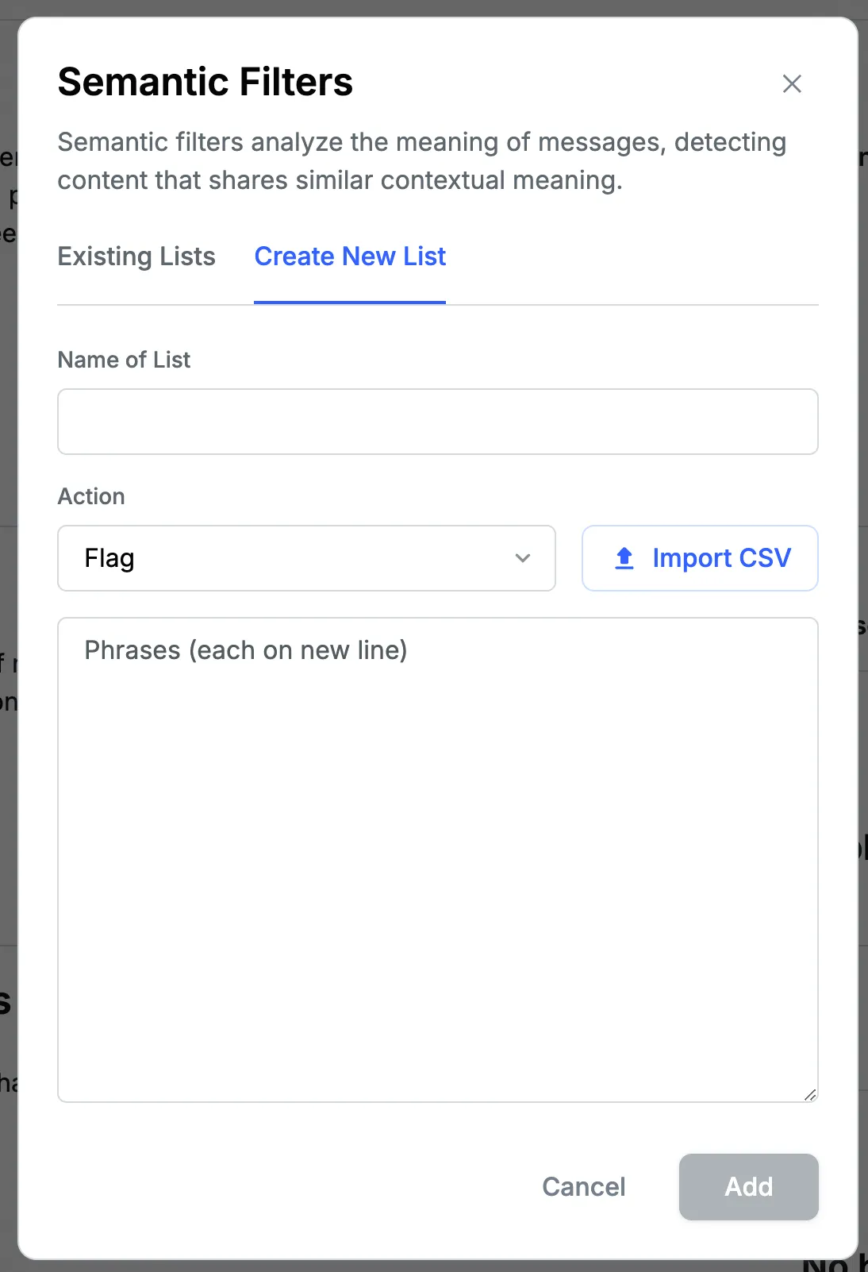
Task: Click the upload arrow icon
Action: (x=624, y=558)
